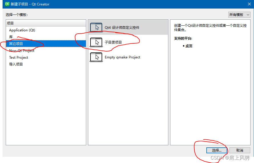Choose the Empty qmake Project label
Screen dimensions: 254x163
[122, 57]
